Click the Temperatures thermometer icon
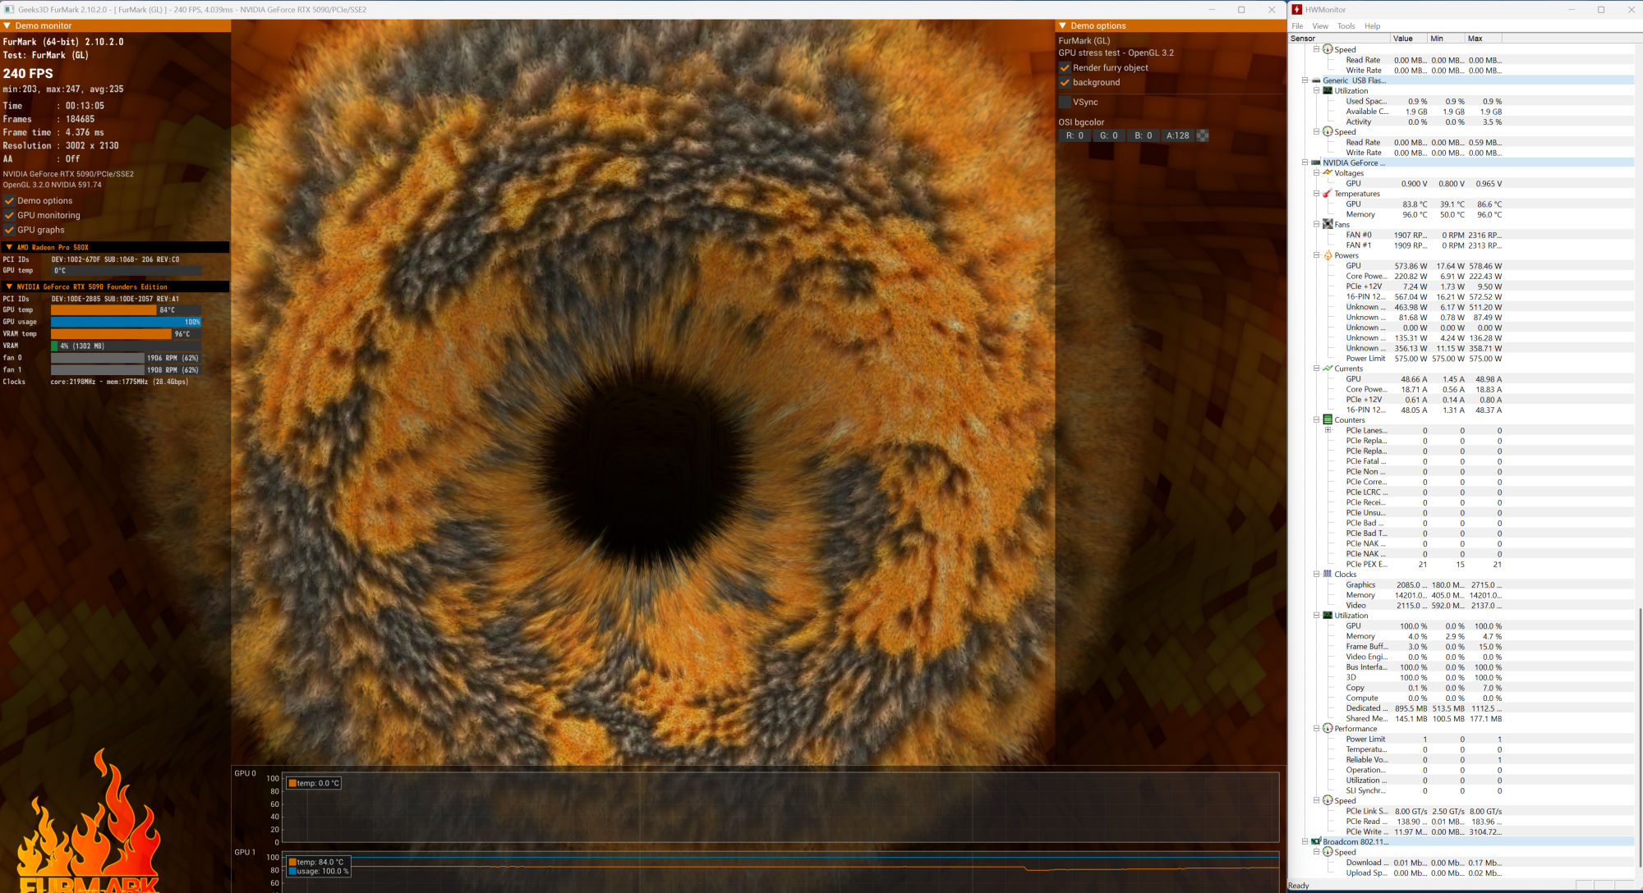This screenshot has width=1643, height=893. click(1328, 194)
